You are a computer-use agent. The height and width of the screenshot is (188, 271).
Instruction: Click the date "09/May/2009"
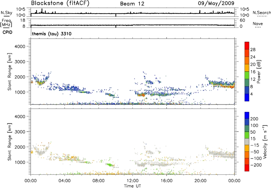216,3
